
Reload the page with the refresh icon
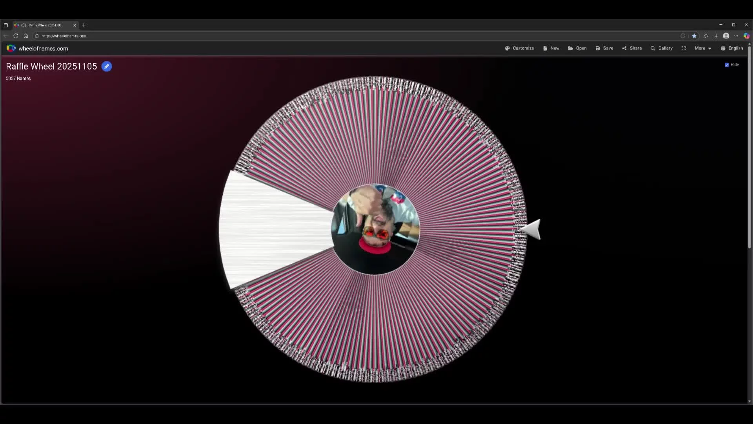click(16, 36)
